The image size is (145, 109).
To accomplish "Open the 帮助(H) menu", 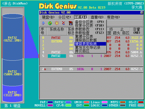I will [113, 17].
